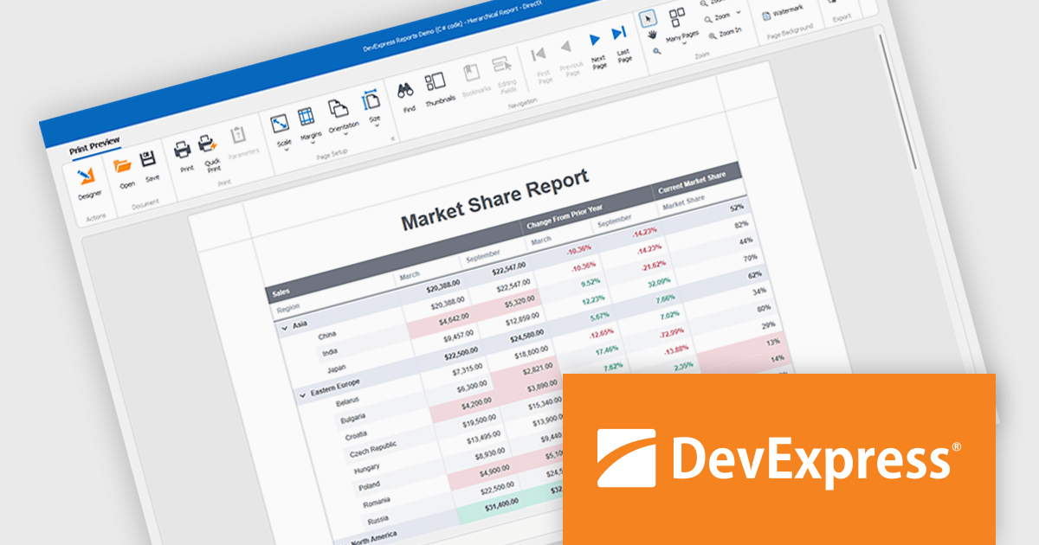The width and height of the screenshot is (1039, 545).
Task: Click the Hungary row label
Action: coord(369,468)
